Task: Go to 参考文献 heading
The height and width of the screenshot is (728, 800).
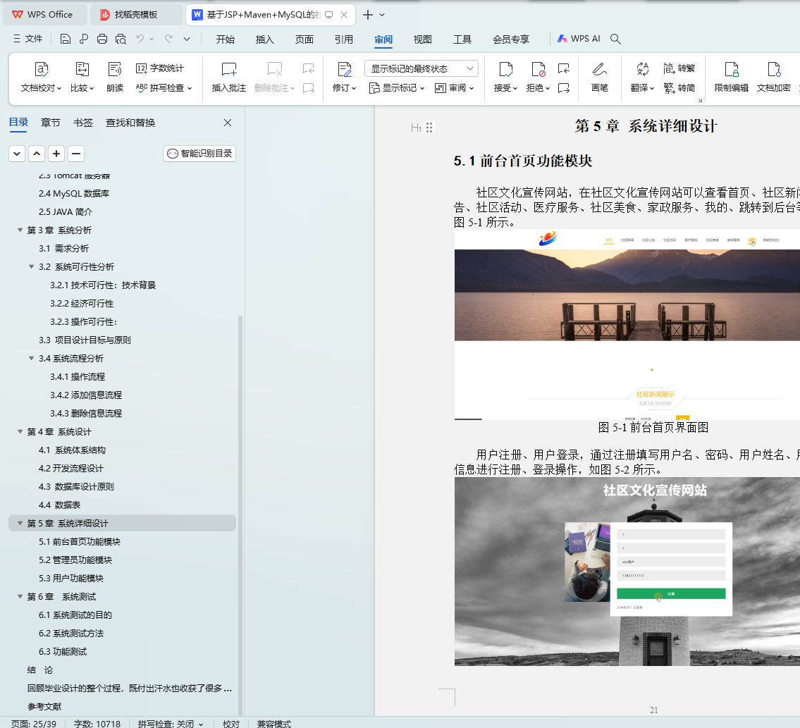Action: click(x=44, y=707)
